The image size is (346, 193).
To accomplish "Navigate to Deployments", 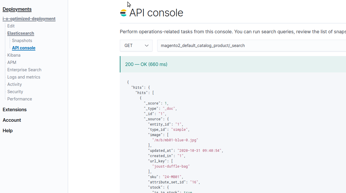I will [17, 9].
